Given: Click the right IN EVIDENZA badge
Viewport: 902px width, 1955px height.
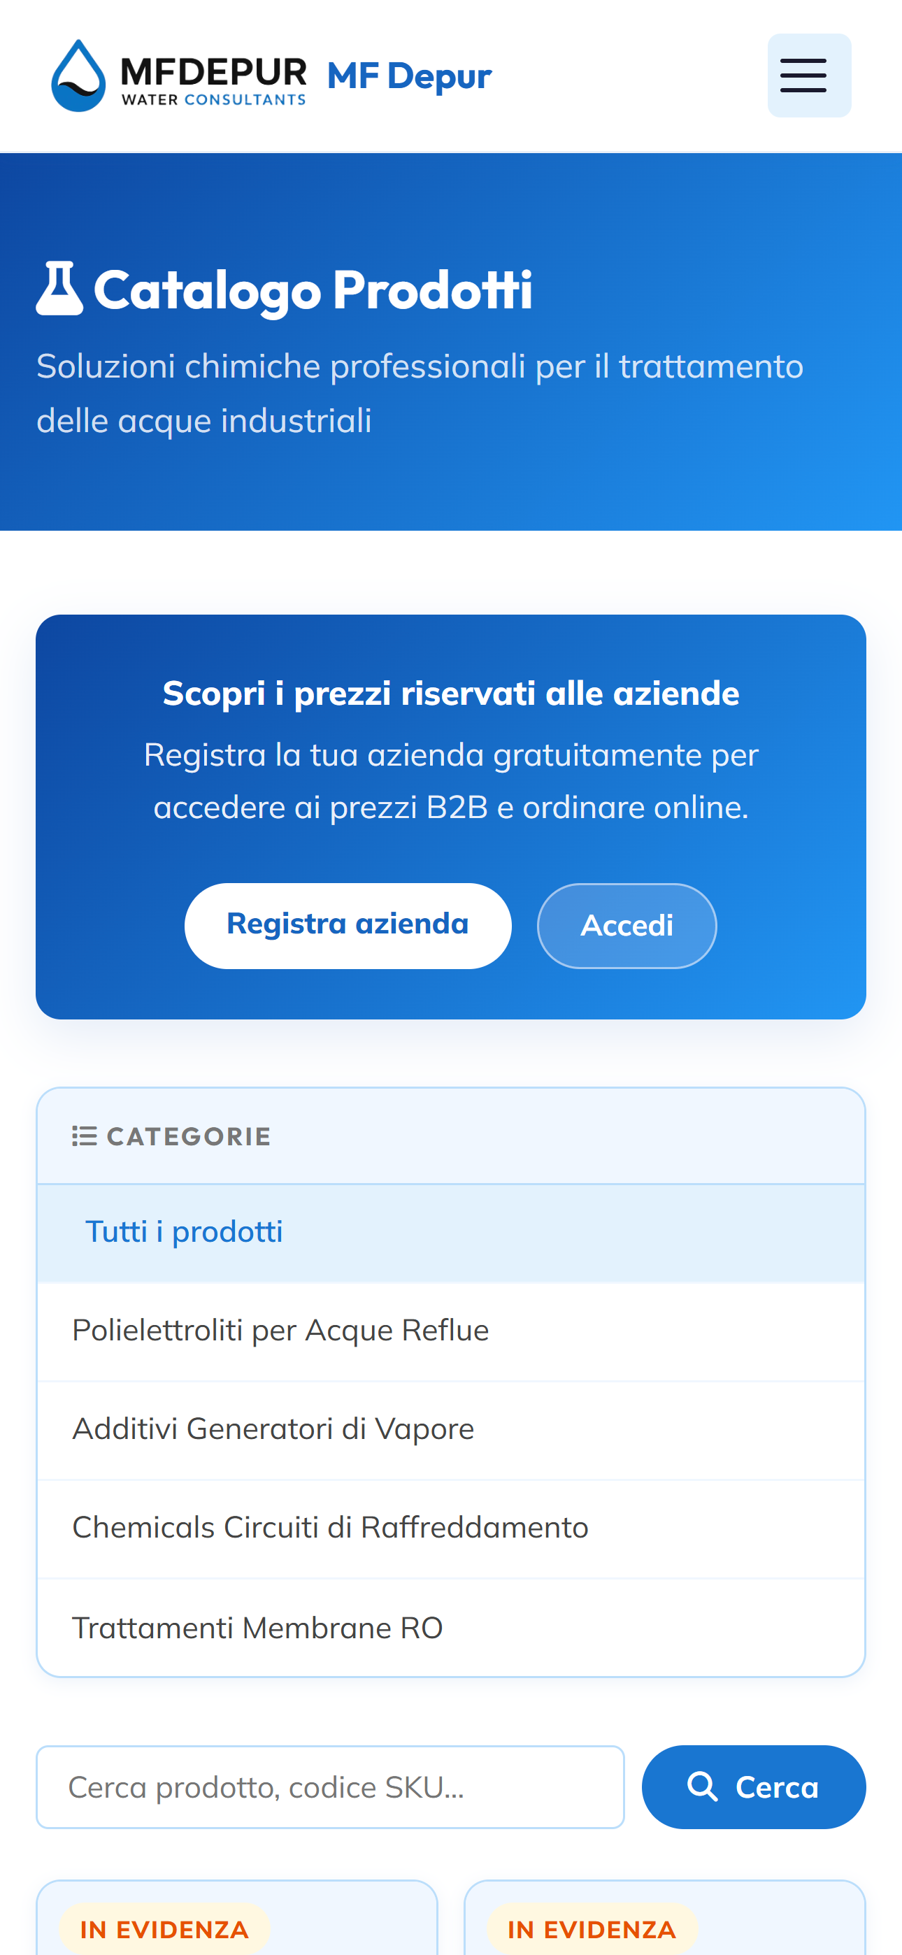Looking at the screenshot, I should click(592, 1928).
